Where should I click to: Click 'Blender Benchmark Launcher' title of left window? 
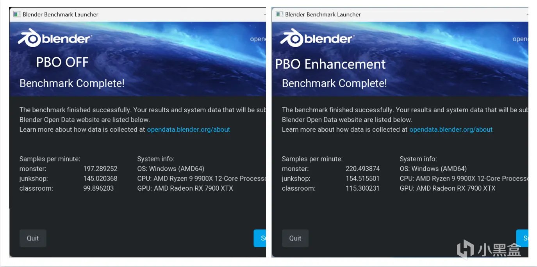[61, 14]
